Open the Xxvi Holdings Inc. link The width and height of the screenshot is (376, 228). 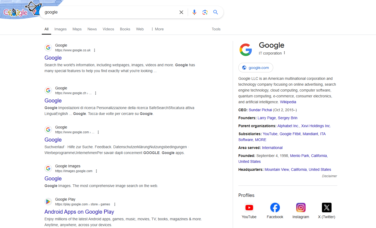[x=316, y=126]
